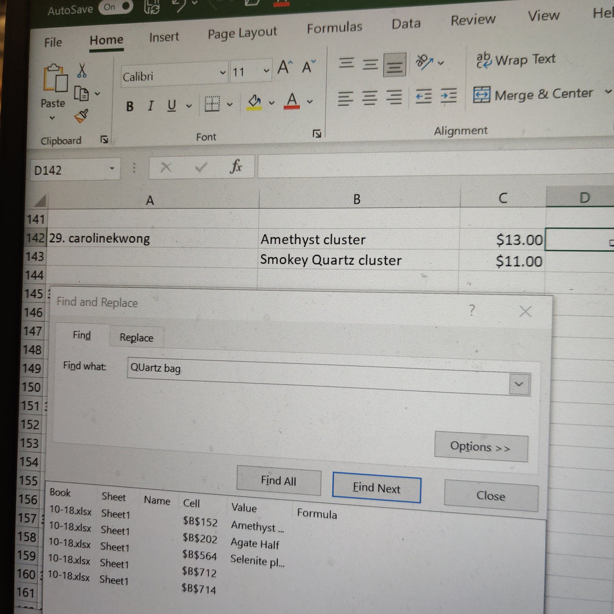Screen dimensions: 614x614
Task: Click the Find All button
Action: tap(279, 480)
